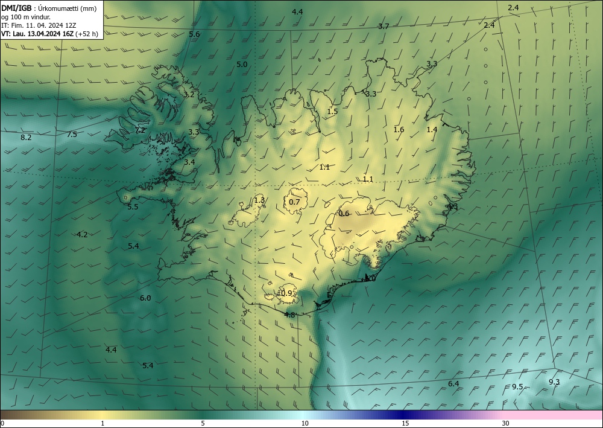The image size is (603, 428).
Task: Click the 4.8 value at the south coast
Action: click(289, 315)
